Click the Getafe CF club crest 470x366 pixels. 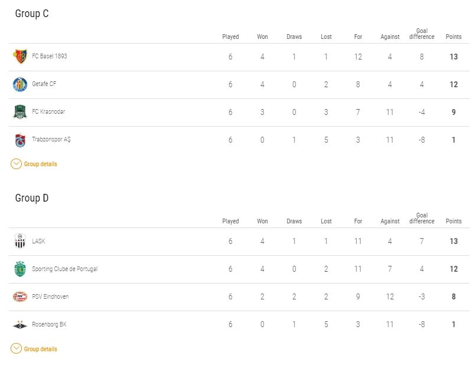20,84
